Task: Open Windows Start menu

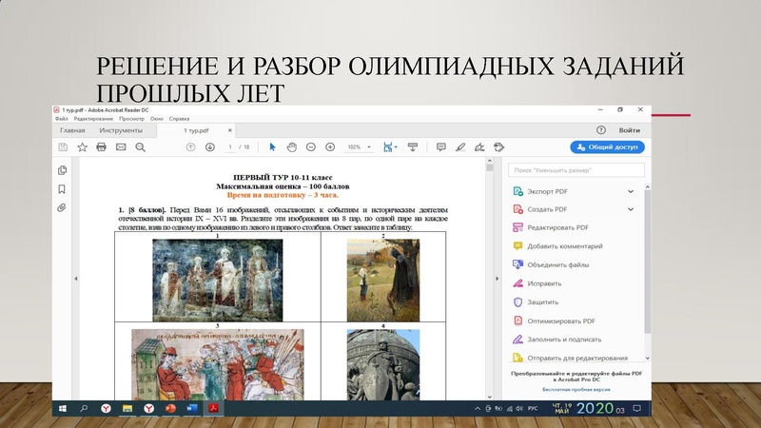Action: pyautogui.click(x=63, y=409)
